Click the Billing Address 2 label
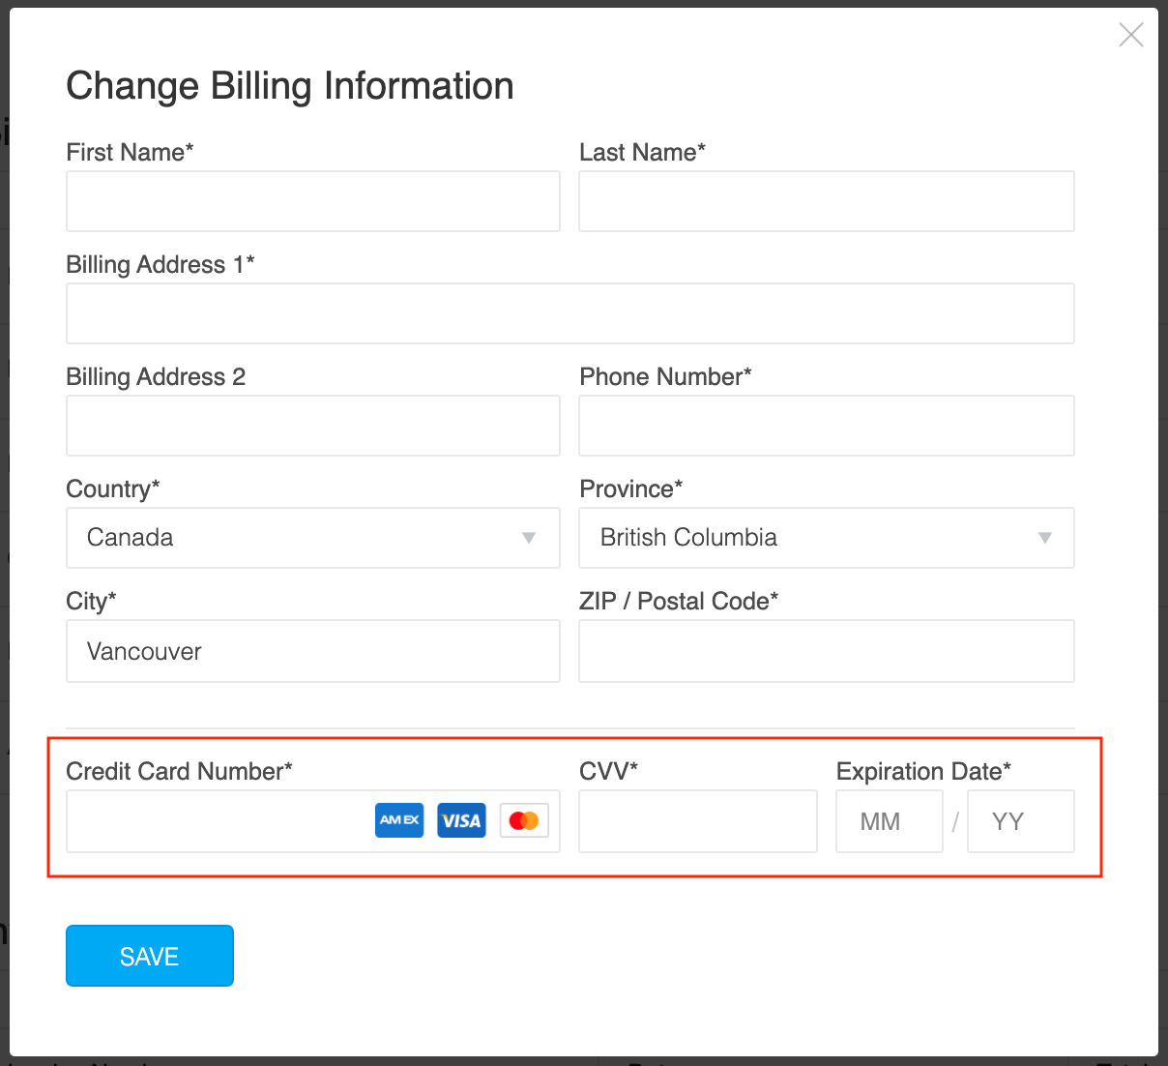Image resolution: width=1168 pixels, height=1066 pixels. 156,376
